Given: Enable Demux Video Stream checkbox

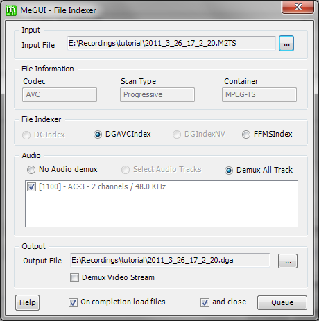Looking at the screenshot, I should point(74,277).
